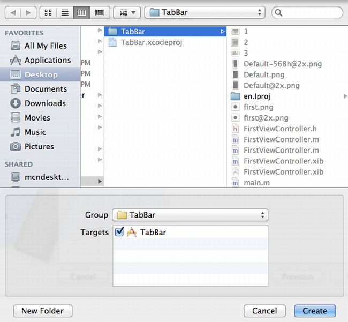Select shared computer mcndeskt...

click(x=40, y=177)
